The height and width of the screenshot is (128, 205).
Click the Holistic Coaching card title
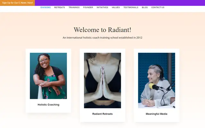(x=48, y=105)
